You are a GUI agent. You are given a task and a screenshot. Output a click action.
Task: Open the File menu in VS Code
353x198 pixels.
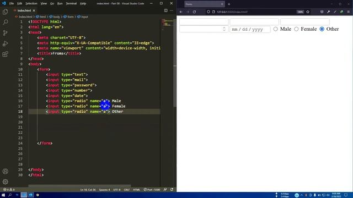pyautogui.click(x=12, y=3)
